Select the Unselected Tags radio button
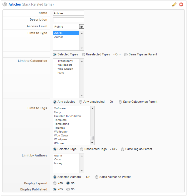 pyautogui.click(x=82, y=149)
